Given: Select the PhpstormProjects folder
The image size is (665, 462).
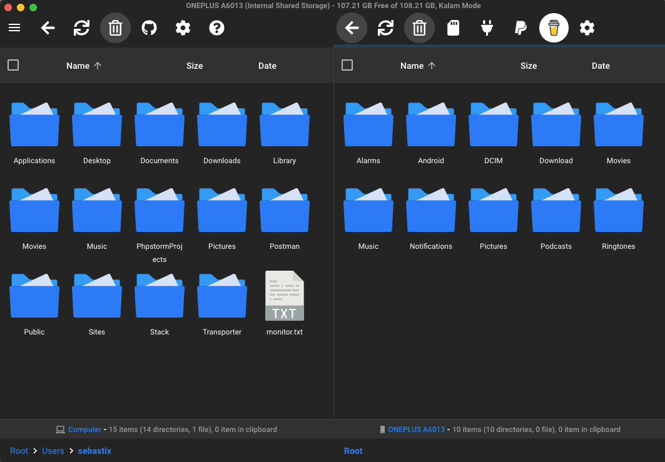Looking at the screenshot, I should coord(160,226).
